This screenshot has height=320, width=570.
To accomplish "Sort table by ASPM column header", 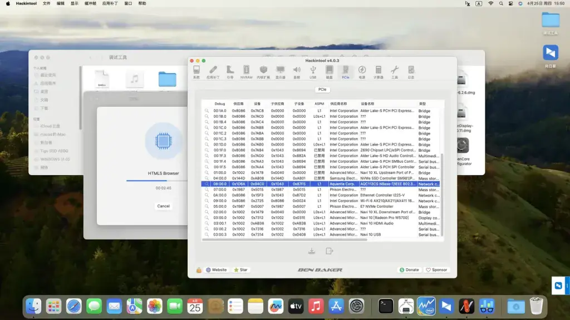I will pos(319,104).
